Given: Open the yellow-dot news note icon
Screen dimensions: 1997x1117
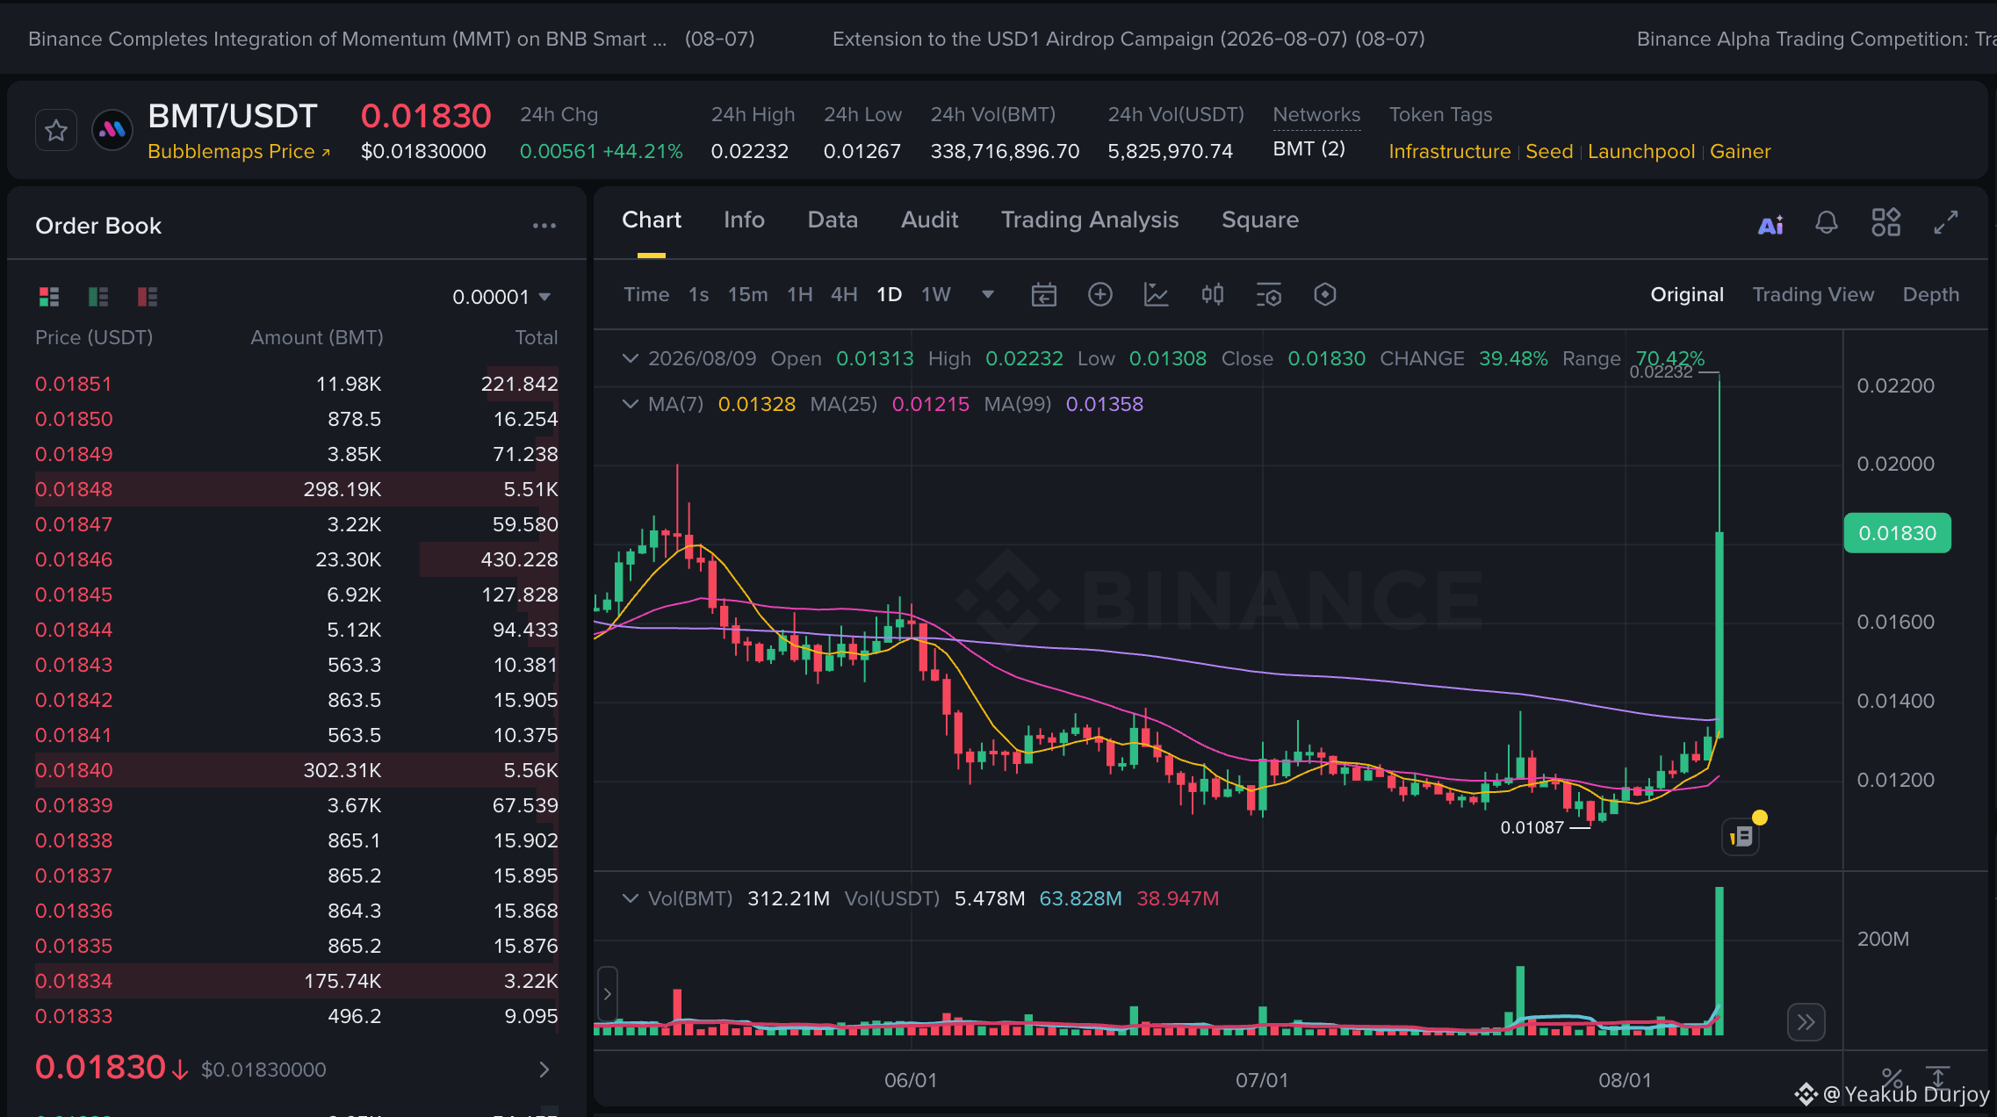Looking at the screenshot, I should pyautogui.click(x=1741, y=837).
